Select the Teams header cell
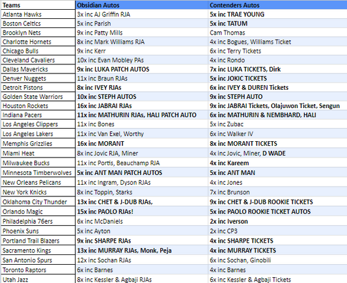Image resolution: width=347 pixels, height=283 pixels. click(38, 5)
